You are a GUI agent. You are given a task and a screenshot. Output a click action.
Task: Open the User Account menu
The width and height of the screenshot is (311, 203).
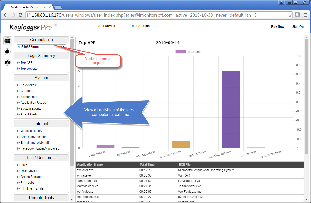click(x=140, y=26)
